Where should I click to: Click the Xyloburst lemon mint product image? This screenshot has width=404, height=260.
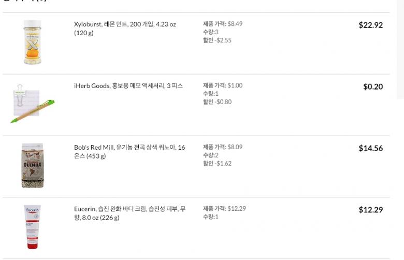[x=32, y=42]
